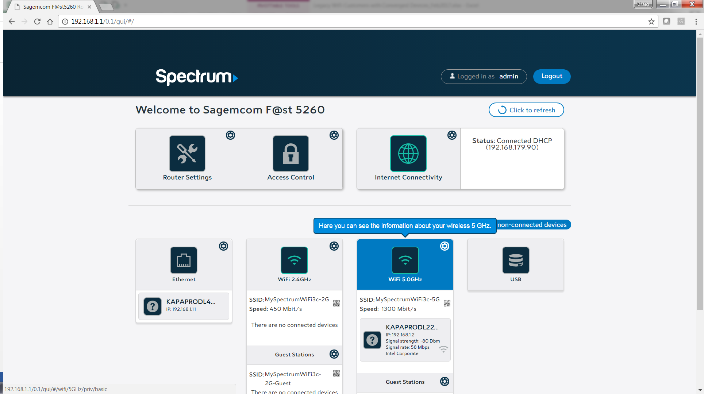
Task: Open WiFi 5.0GHz gear settings icon
Action: point(445,246)
